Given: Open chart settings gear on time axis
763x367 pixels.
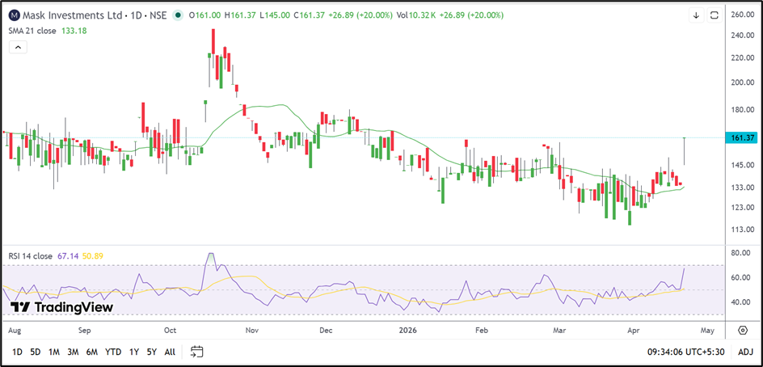Looking at the screenshot, I should (742, 331).
